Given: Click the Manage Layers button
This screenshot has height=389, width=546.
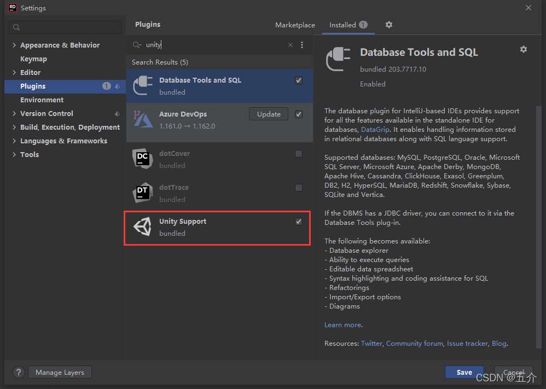Looking at the screenshot, I should coord(60,372).
